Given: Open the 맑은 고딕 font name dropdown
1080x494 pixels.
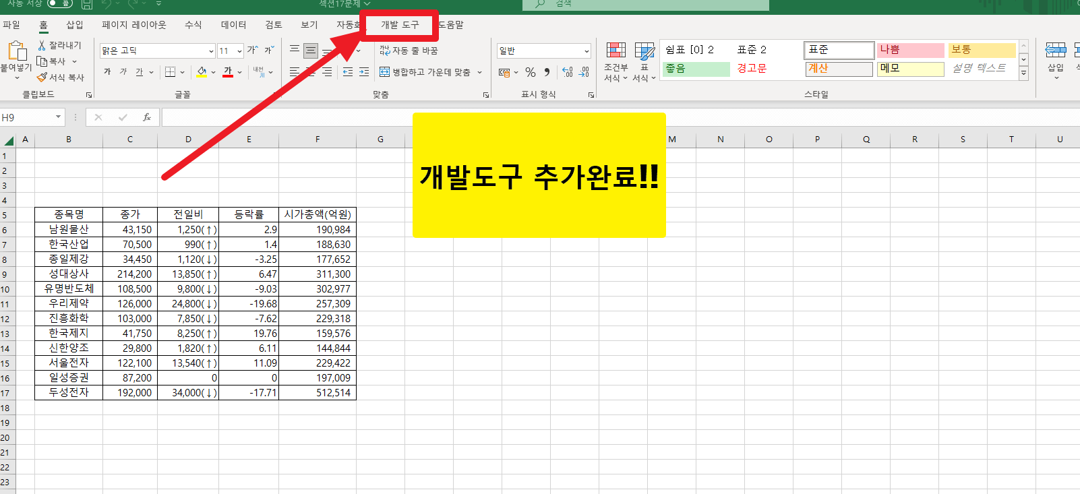Looking at the screenshot, I should click(212, 51).
